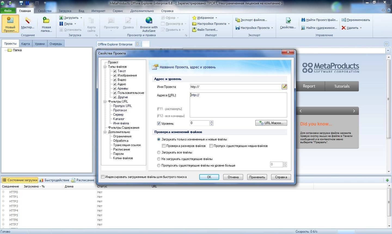Select Не загружать существующие файлы radio

tap(159, 159)
